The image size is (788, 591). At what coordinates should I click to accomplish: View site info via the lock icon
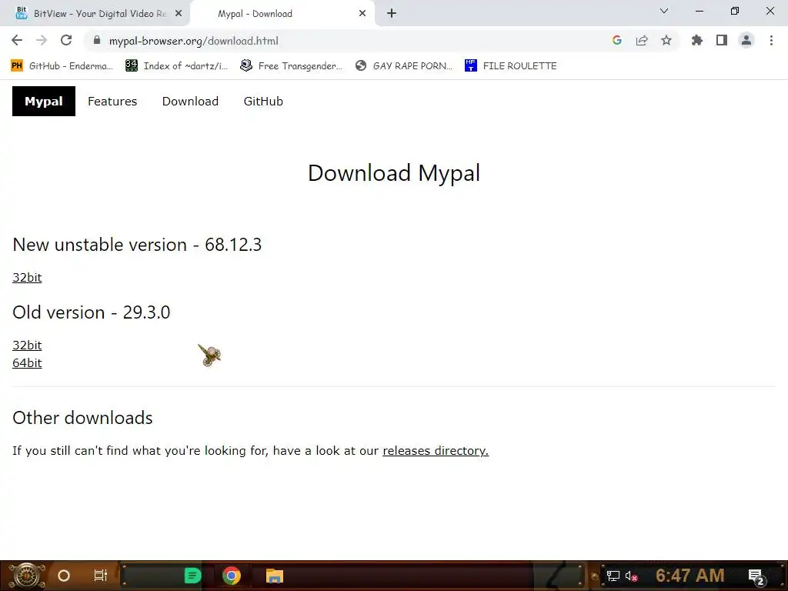coord(97,40)
